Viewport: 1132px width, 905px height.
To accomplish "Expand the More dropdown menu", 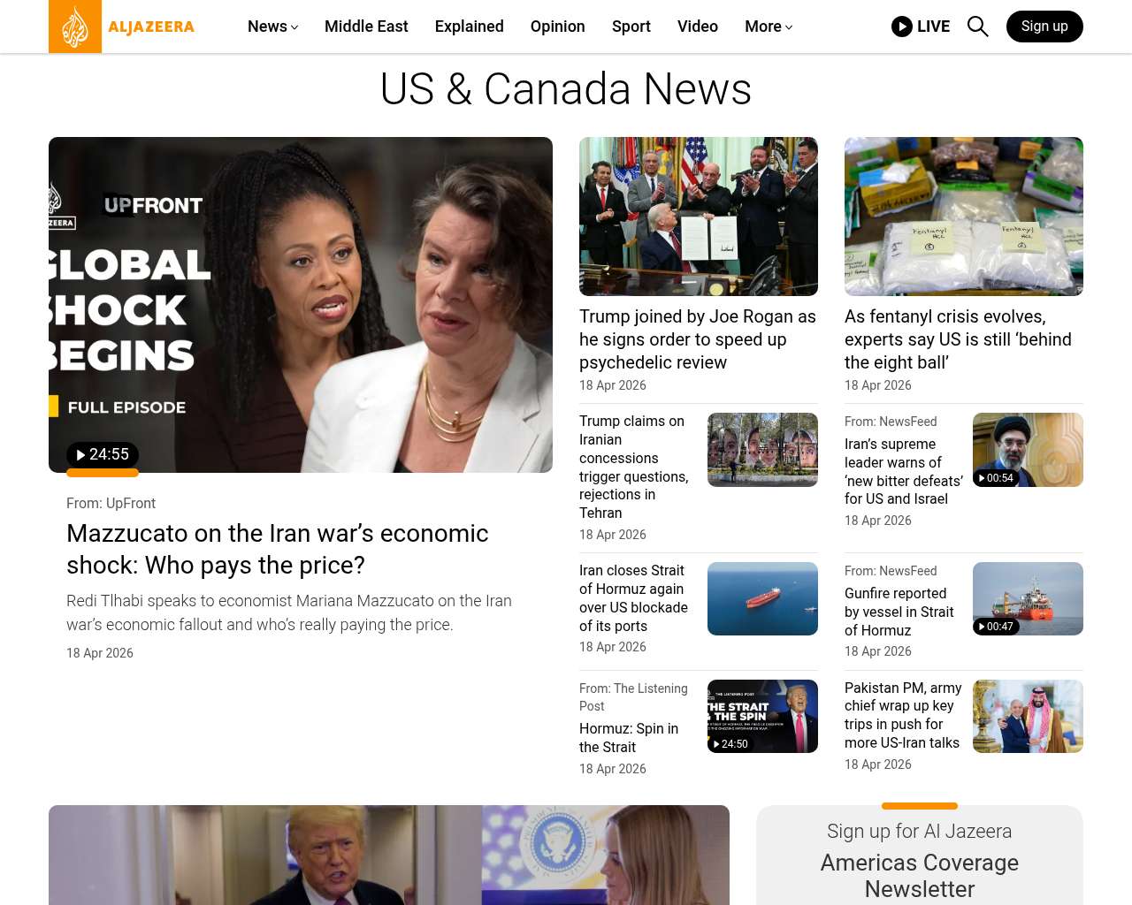I will point(769,27).
